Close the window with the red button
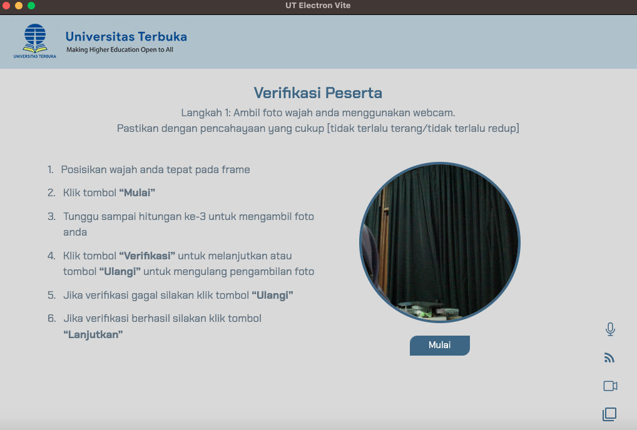The image size is (637, 430). pos(7,6)
